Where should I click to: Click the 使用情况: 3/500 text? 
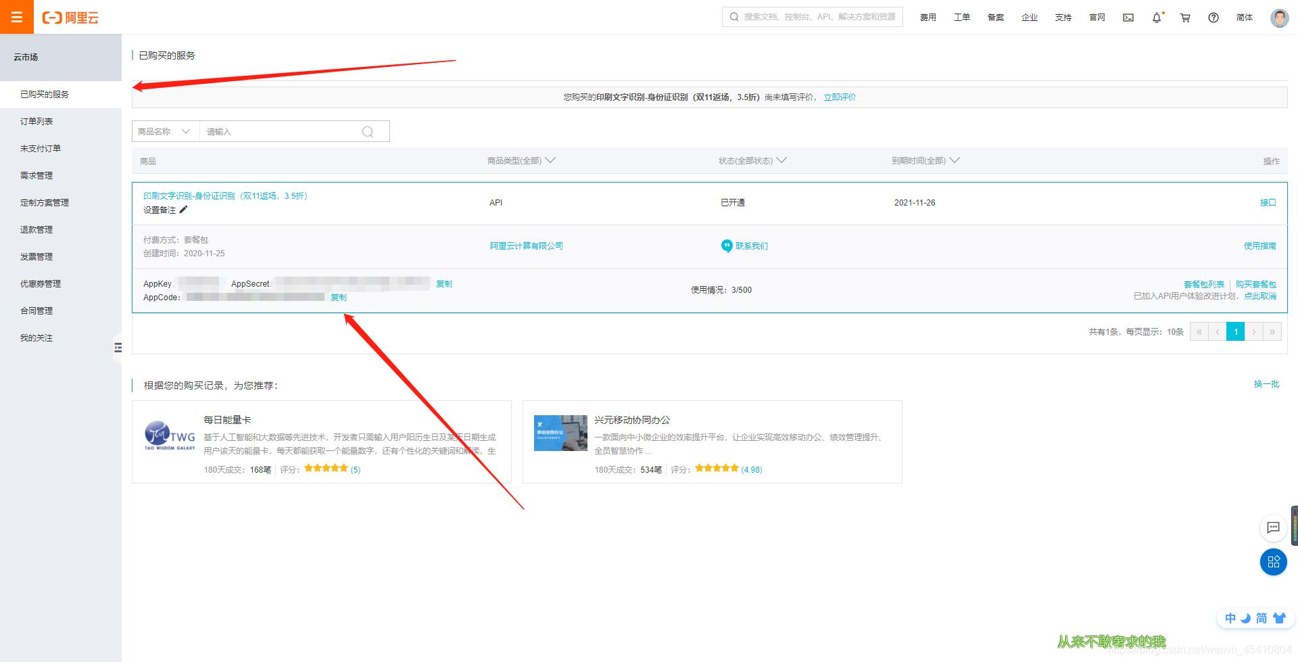pyautogui.click(x=721, y=290)
